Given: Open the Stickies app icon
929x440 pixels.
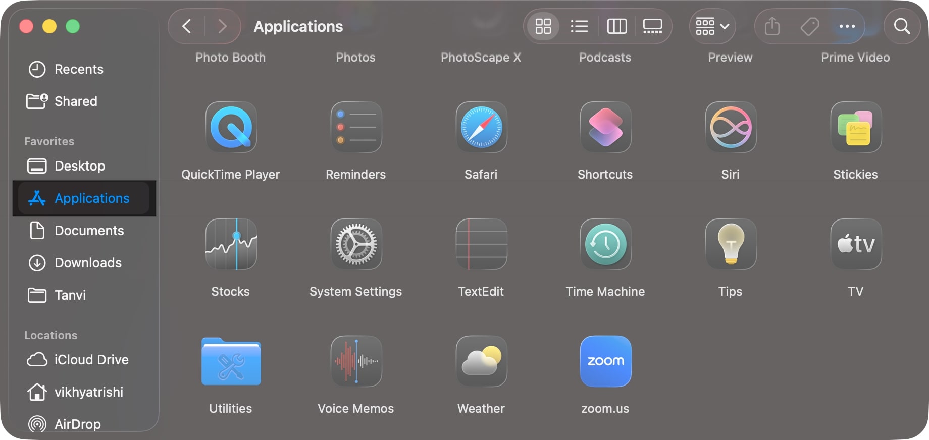Looking at the screenshot, I should 856,127.
